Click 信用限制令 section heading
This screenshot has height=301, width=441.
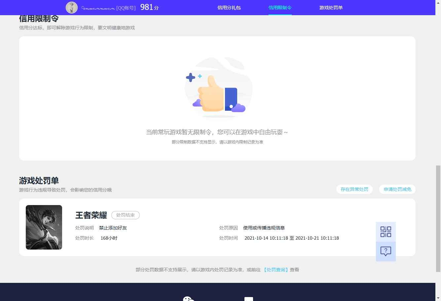pyautogui.click(x=39, y=18)
